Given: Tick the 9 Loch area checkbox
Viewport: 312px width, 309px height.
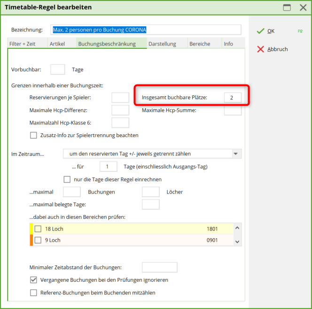Looking at the screenshot, I should coord(38,240).
